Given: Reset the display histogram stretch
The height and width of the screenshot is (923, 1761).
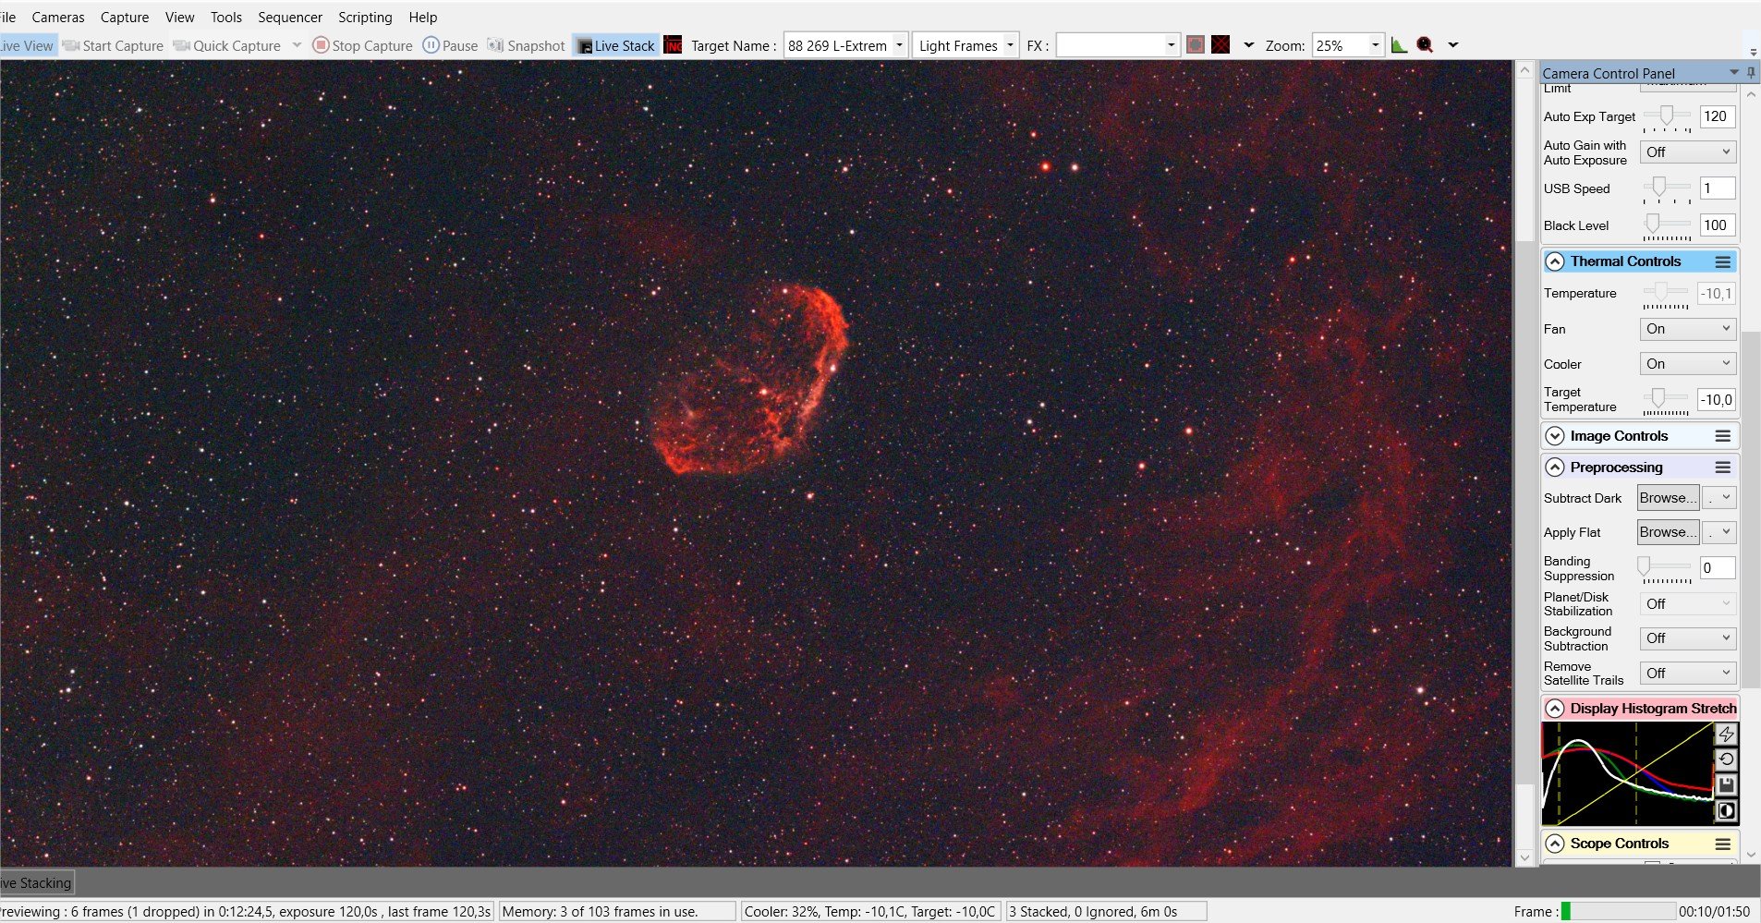Looking at the screenshot, I should click(1726, 759).
